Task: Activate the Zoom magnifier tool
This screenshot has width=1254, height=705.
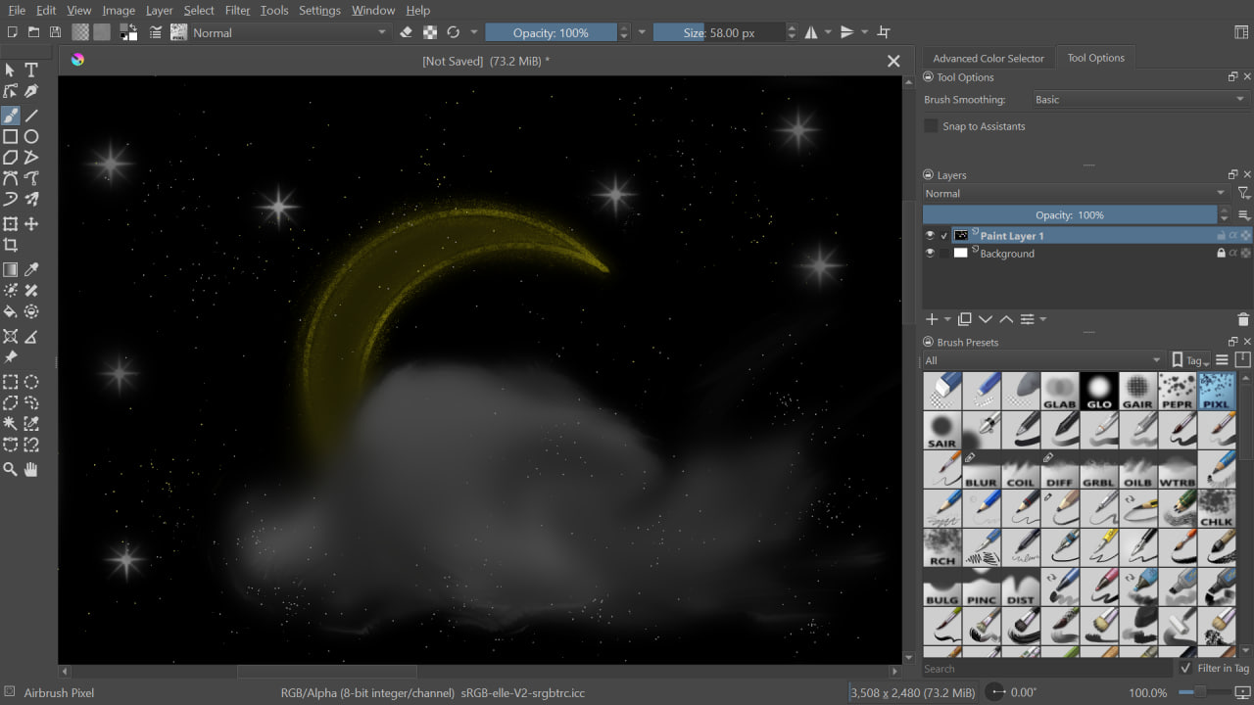Action: 11,470
